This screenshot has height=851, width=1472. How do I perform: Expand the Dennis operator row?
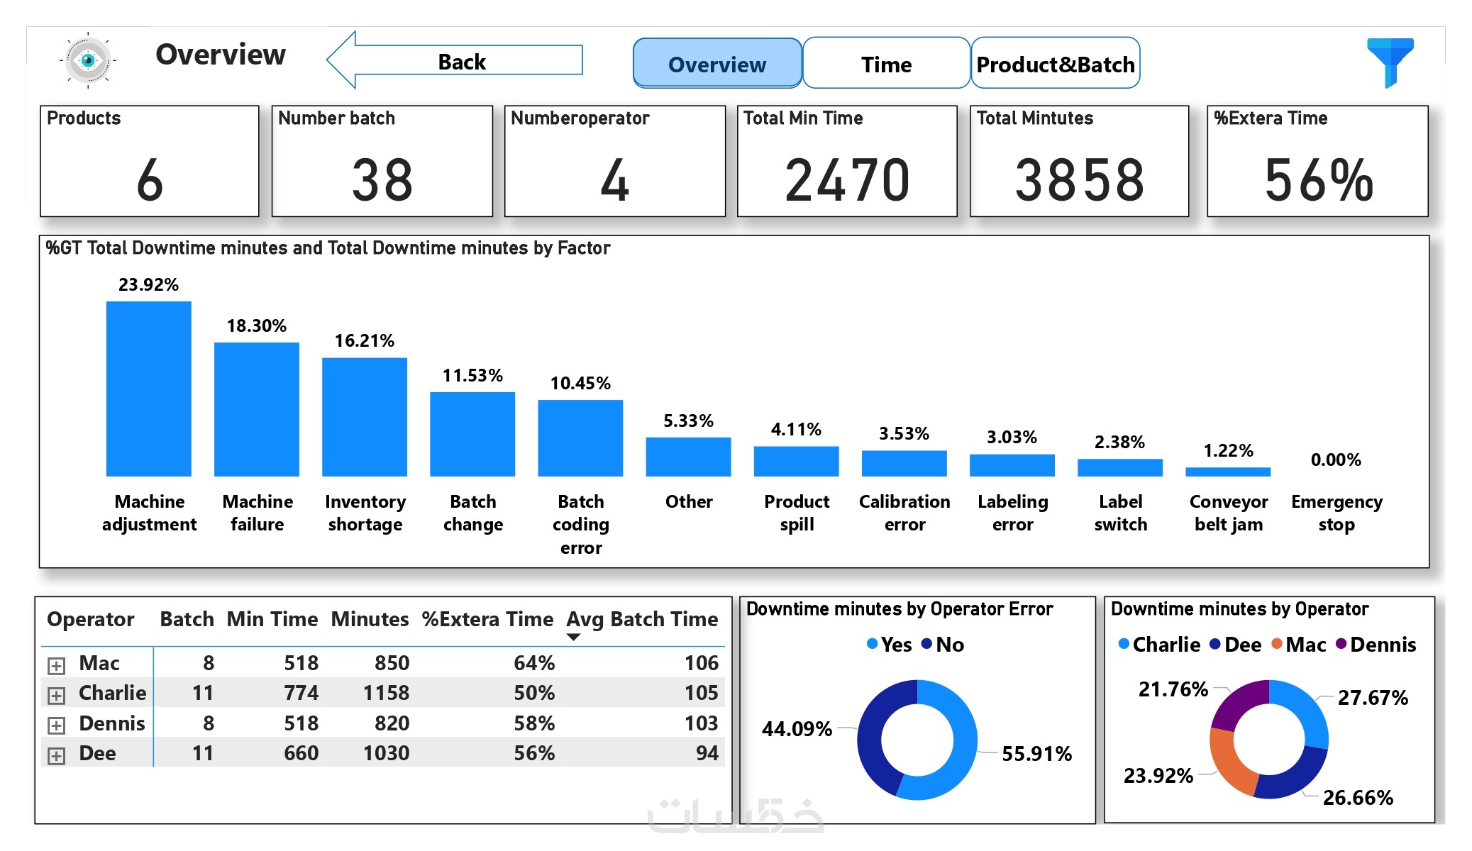(x=57, y=725)
